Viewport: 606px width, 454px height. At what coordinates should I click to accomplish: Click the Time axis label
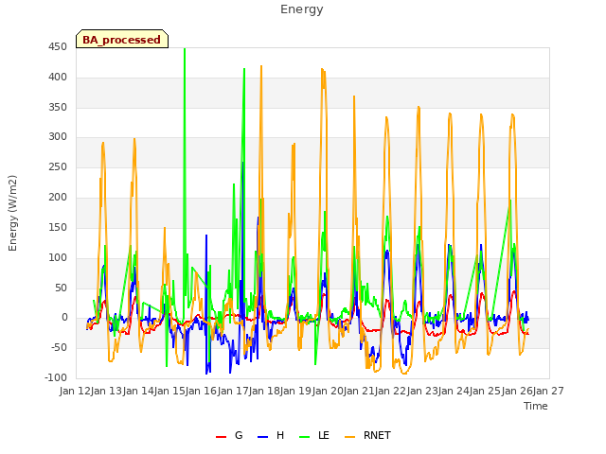(536, 406)
